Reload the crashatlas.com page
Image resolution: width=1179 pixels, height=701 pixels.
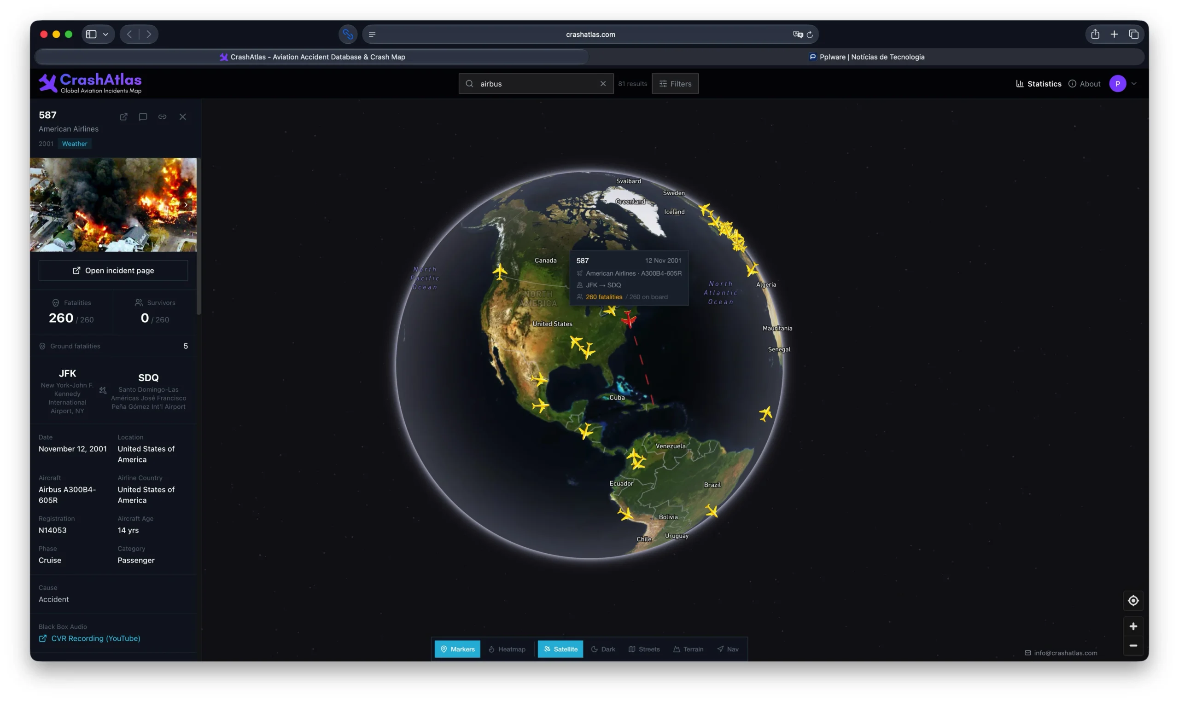[810, 34]
